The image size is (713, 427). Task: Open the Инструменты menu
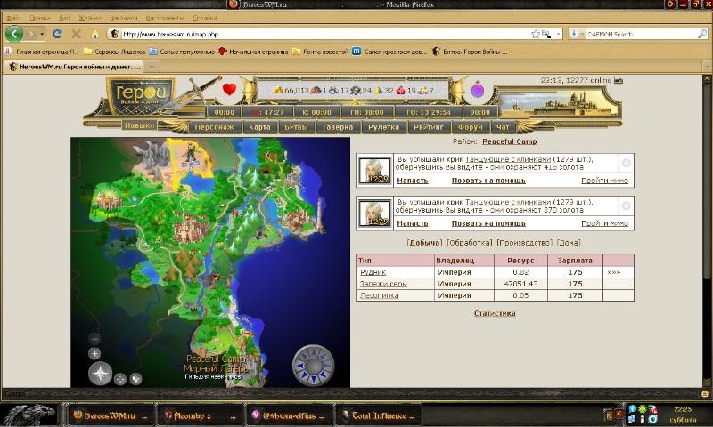[x=165, y=18]
